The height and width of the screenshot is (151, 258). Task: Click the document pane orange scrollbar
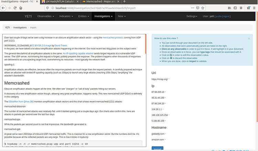point(146,44)
